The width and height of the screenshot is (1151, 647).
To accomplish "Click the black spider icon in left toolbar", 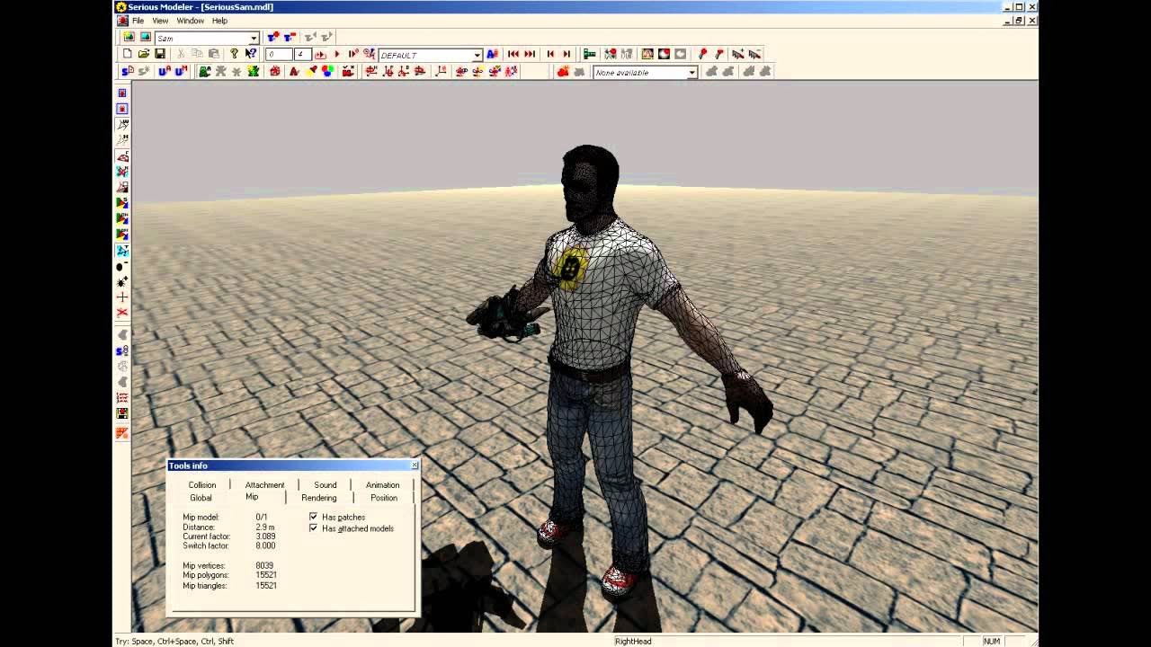I will point(122,282).
